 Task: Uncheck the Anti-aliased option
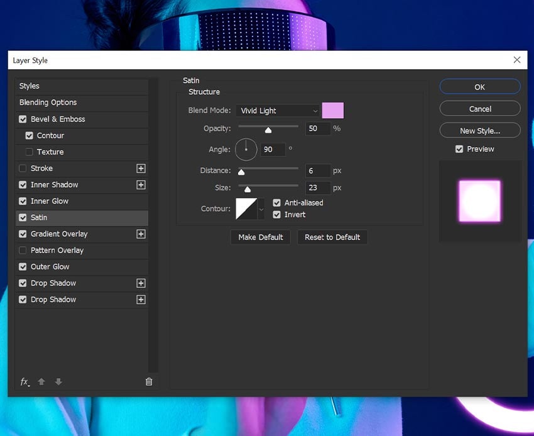click(x=276, y=203)
